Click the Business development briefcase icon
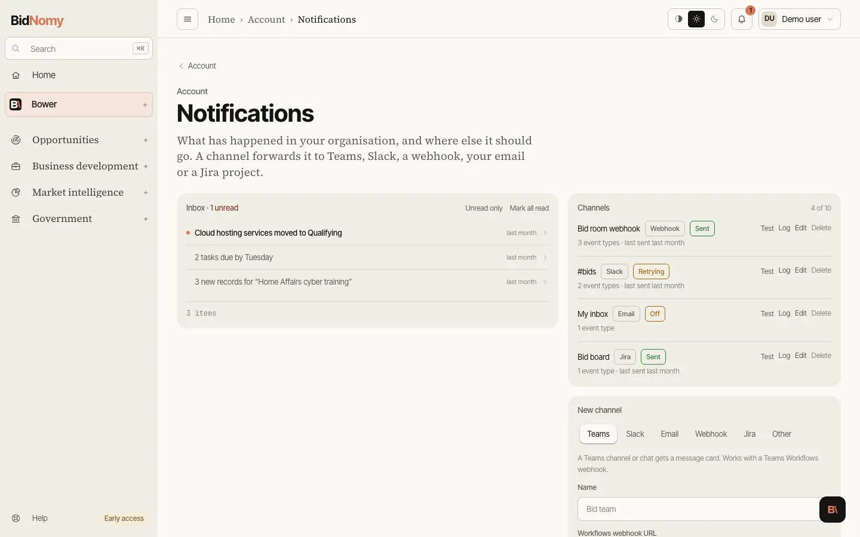 tap(16, 166)
